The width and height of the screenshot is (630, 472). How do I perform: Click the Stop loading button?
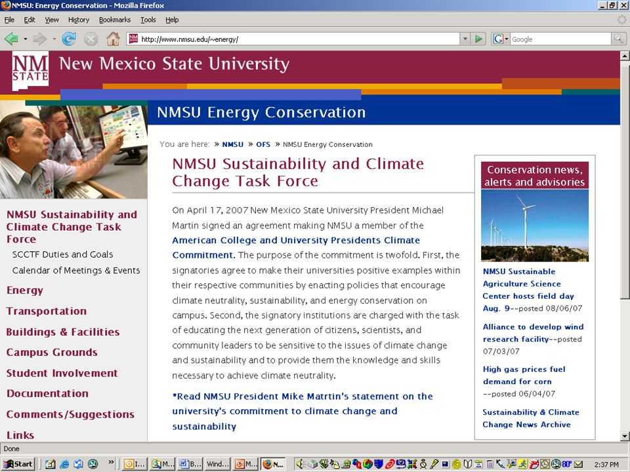click(91, 39)
